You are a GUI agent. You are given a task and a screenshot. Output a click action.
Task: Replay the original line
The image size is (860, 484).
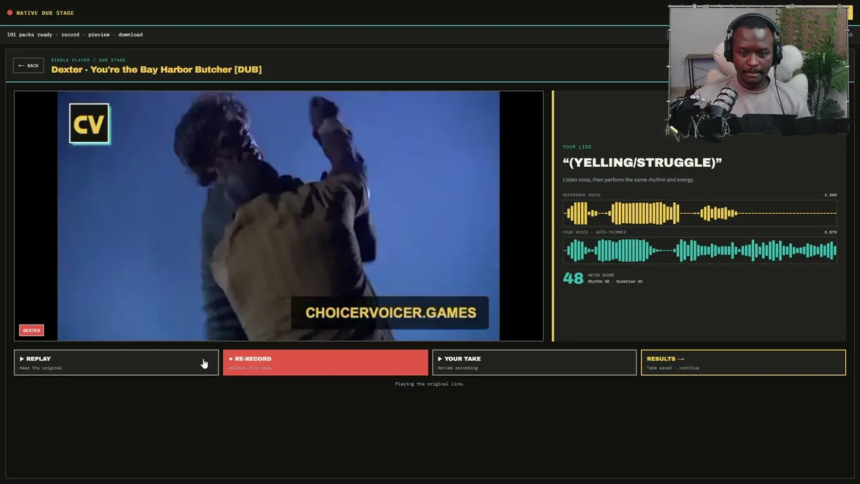(x=116, y=362)
